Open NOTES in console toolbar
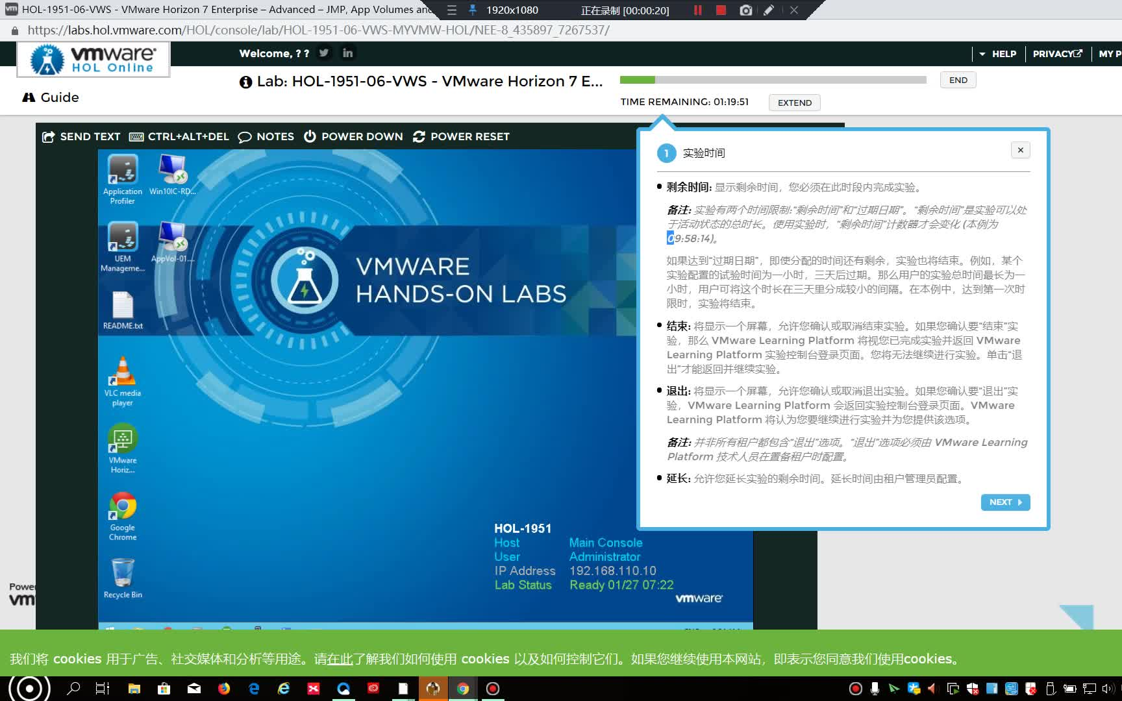 pyautogui.click(x=266, y=136)
